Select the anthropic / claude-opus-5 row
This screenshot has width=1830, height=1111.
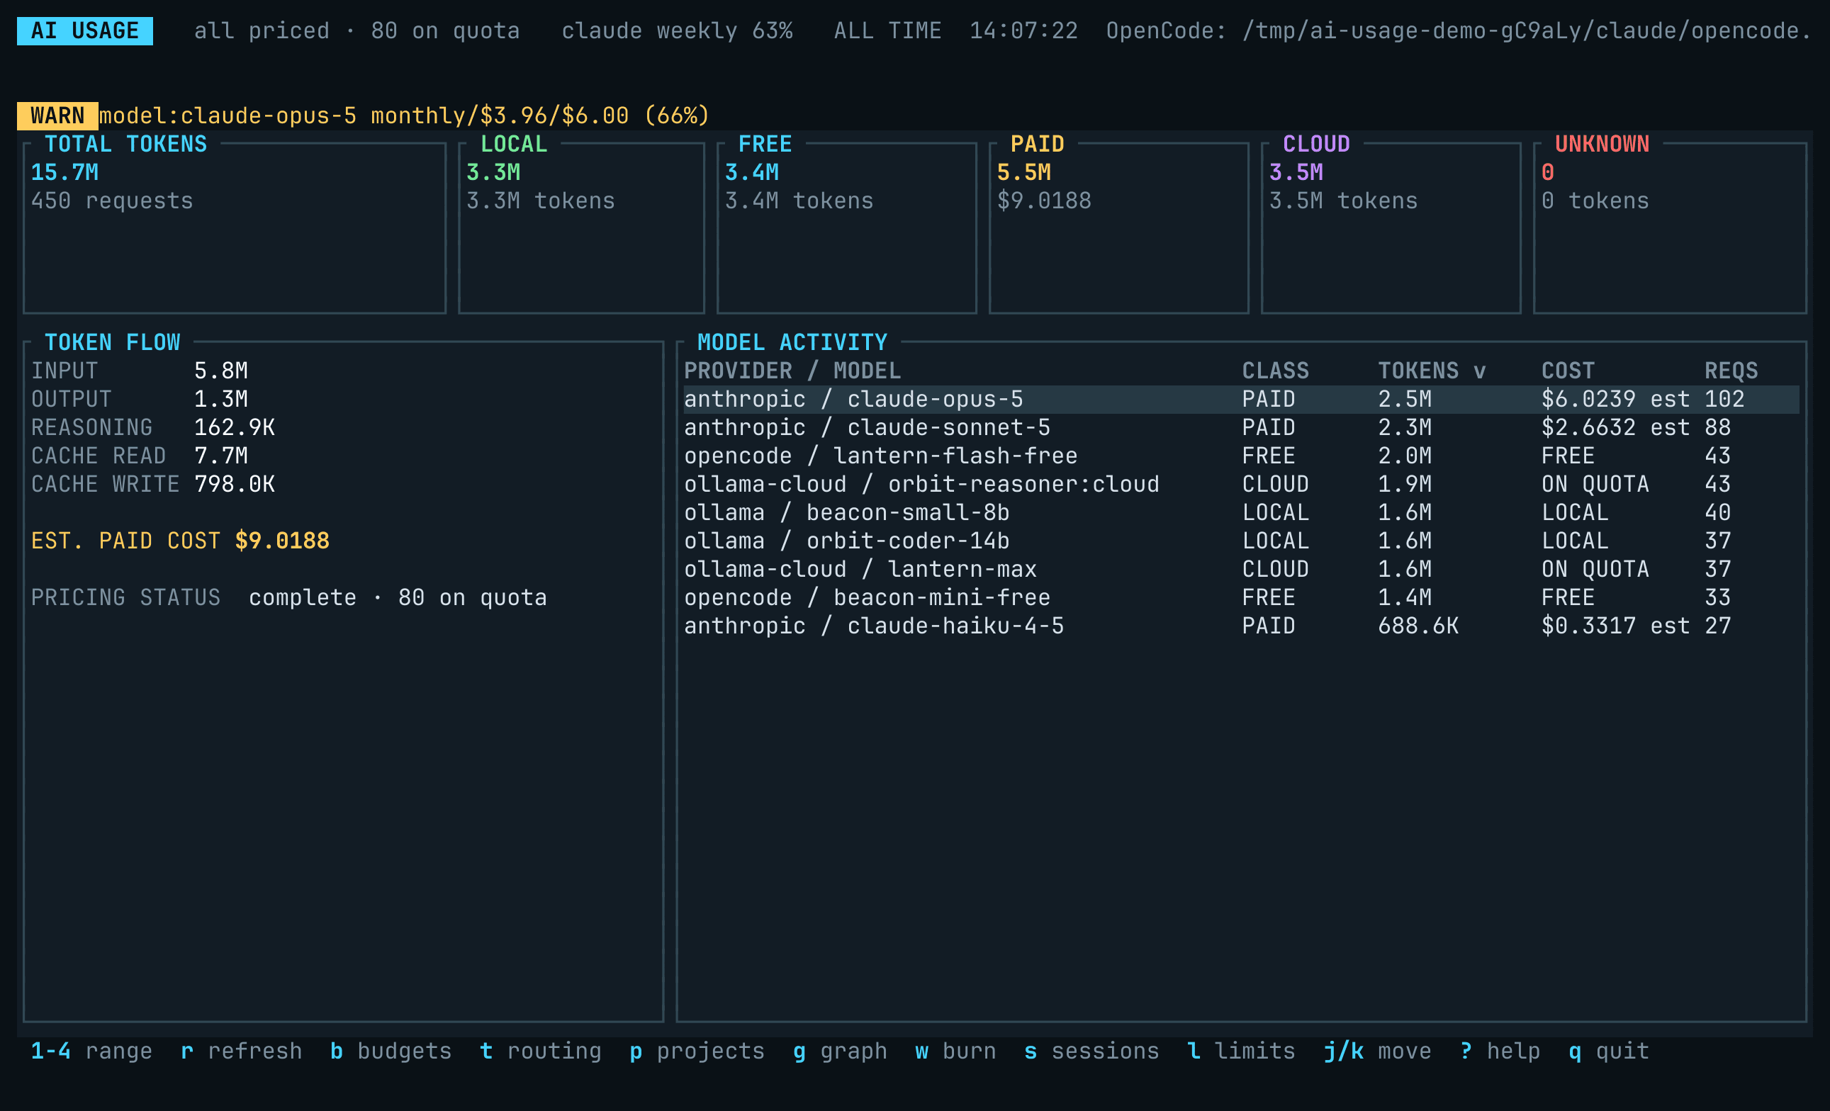tap(1241, 399)
